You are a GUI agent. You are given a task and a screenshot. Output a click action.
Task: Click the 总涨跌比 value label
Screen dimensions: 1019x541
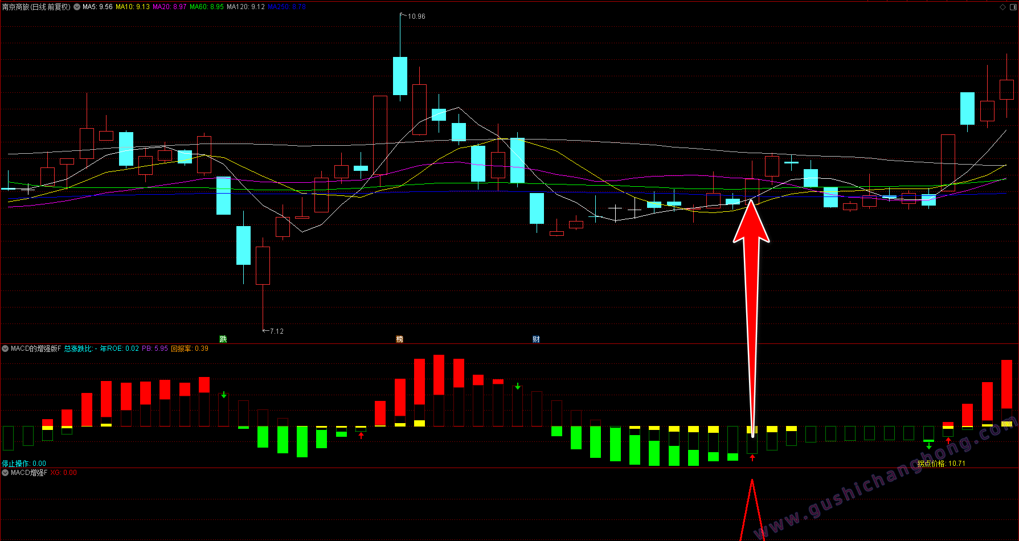click(x=80, y=349)
